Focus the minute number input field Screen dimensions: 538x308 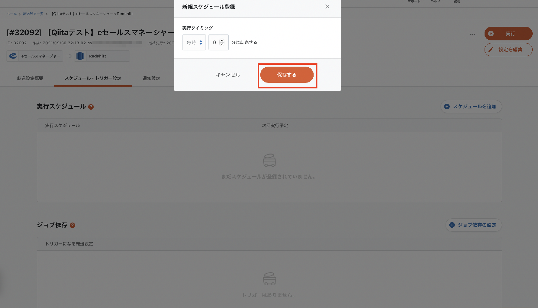pos(219,42)
